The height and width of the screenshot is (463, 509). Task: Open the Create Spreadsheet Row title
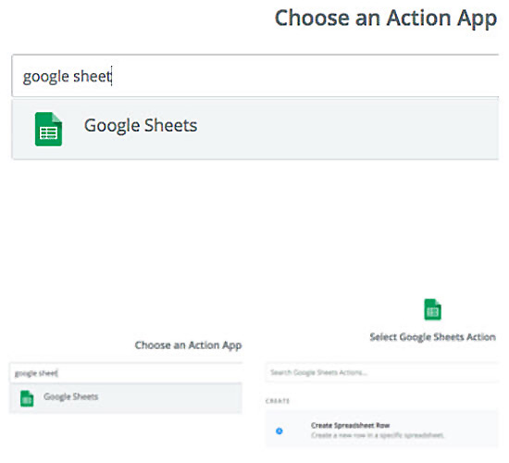tap(350, 425)
